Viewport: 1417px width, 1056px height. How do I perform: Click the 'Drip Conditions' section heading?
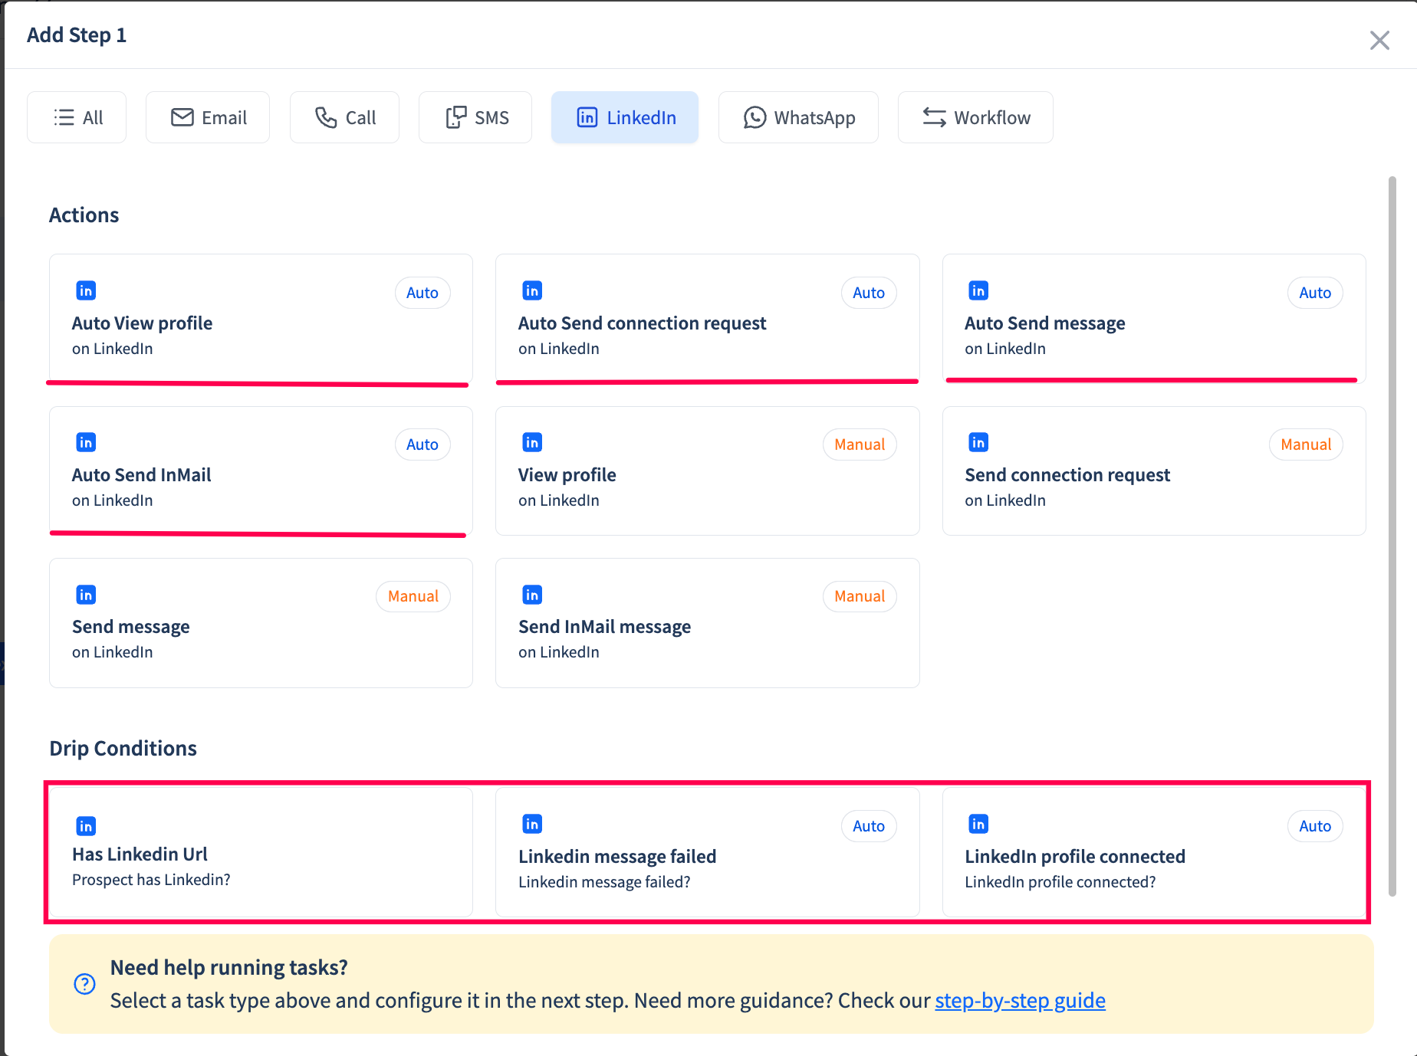click(123, 748)
